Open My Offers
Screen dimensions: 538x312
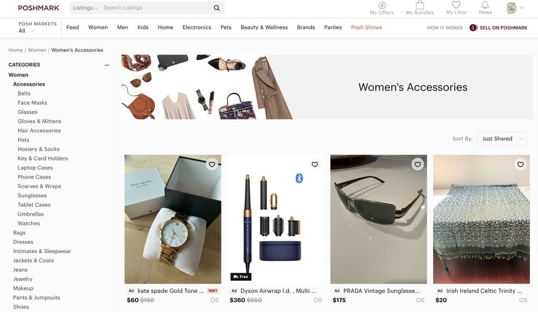382,8
